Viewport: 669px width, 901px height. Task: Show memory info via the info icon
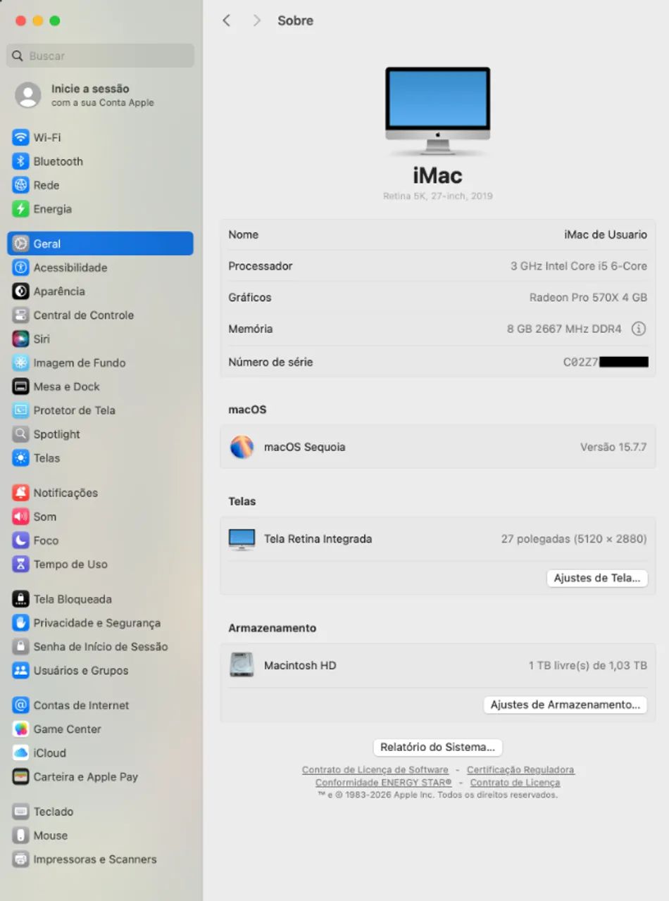click(639, 329)
